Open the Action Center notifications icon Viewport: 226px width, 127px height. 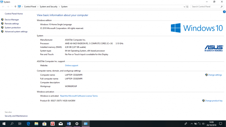(221, 124)
